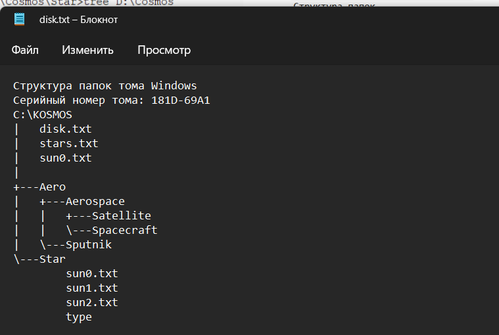Image resolution: width=499 pixels, height=335 pixels.
Task: Click the Satellite folder text
Action: (x=121, y=216)
